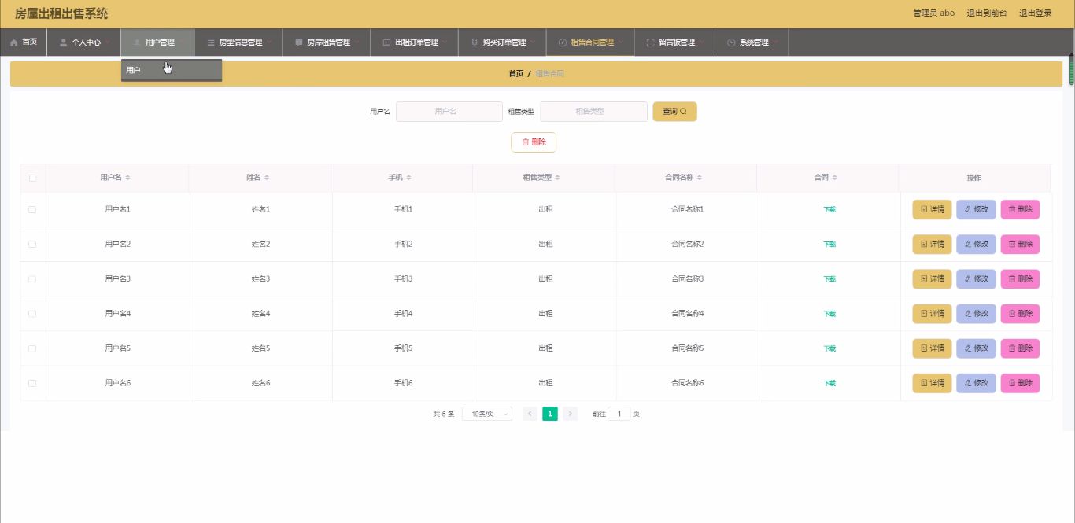
Task: Click the circular icon beside 租售合同管理
Action: pyautogui.click(x=563, y=42)
